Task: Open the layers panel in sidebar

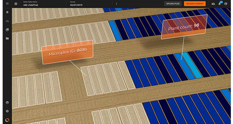Action: pos(7,12)
